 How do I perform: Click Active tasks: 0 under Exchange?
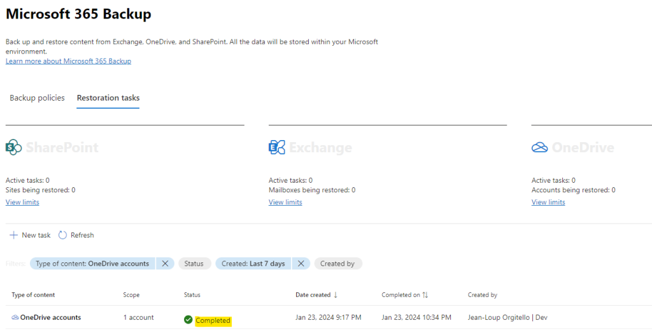tap(290, 180)
